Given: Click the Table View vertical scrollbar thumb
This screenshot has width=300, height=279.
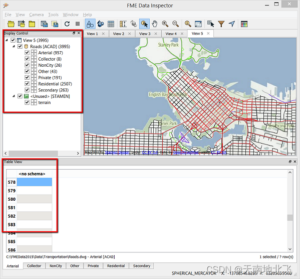Looking at the screenshot, I should point(290,218).
